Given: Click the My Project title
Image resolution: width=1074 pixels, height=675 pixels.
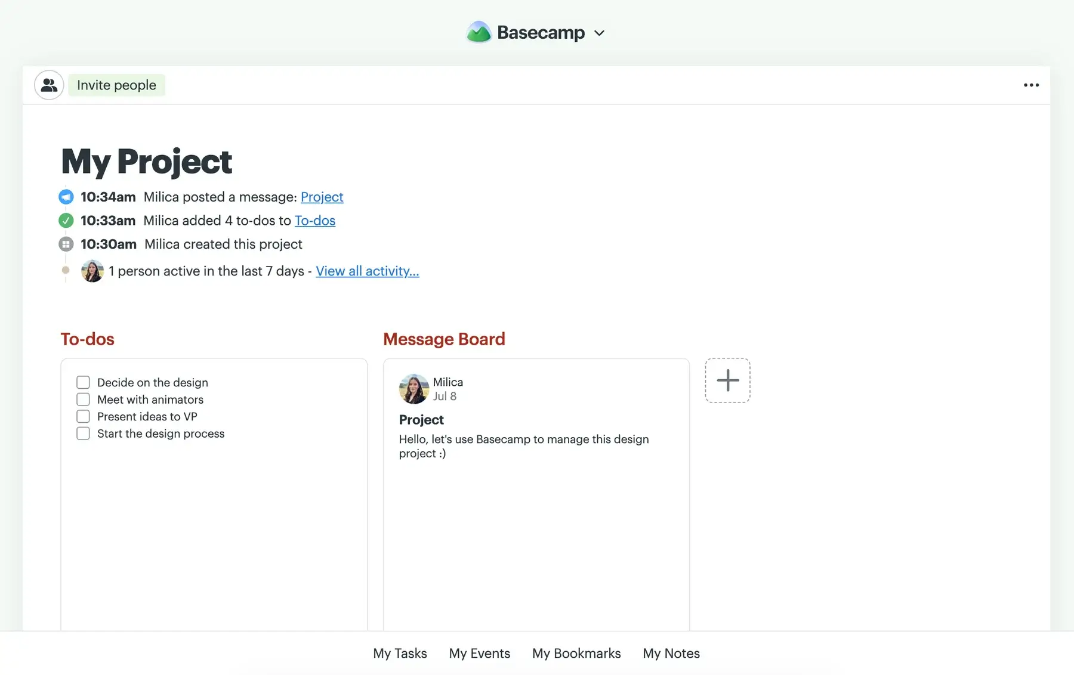Looking at the screenshot, I should pos(147,162).
